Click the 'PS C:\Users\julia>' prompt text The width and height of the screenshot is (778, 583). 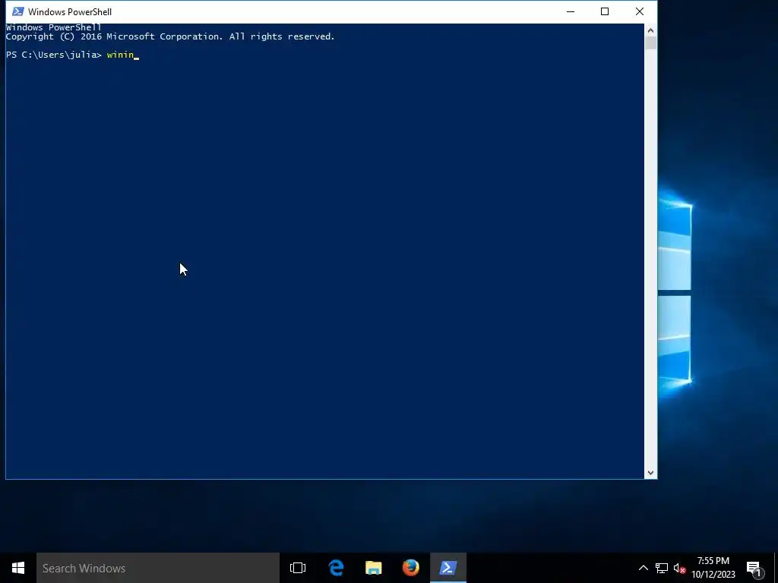54,55
